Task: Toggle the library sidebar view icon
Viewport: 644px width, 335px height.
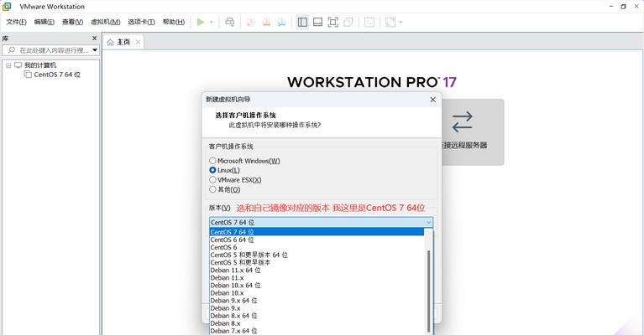Action: tap(302, 22)
